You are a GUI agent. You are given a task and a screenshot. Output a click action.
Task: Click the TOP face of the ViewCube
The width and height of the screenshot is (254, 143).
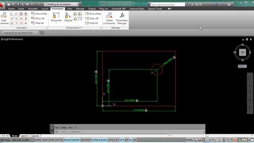[x=242, y=52]
